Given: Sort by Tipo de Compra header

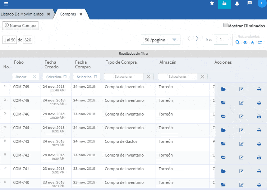Looking at the screenshot, I should click(121, 62).
